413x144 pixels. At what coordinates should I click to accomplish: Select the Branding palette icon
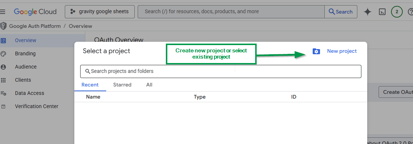click(x=3, y=54)
